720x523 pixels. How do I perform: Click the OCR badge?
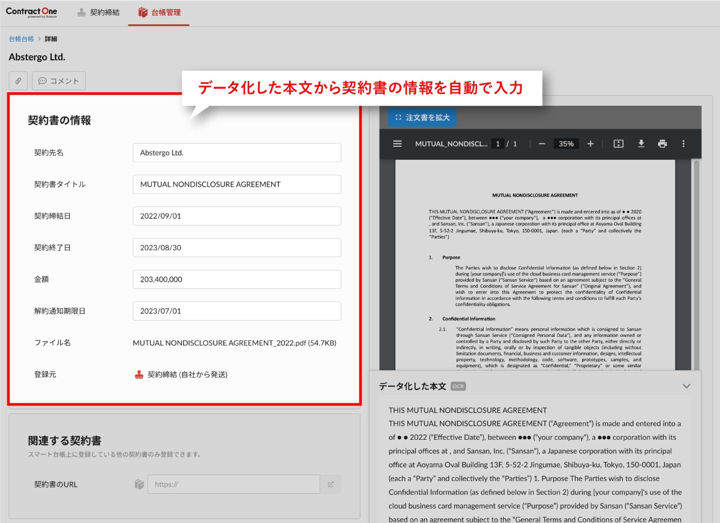click(458, 386)
